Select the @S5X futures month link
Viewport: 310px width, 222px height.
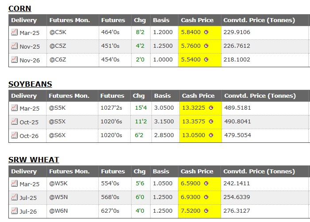pos(58,122)
